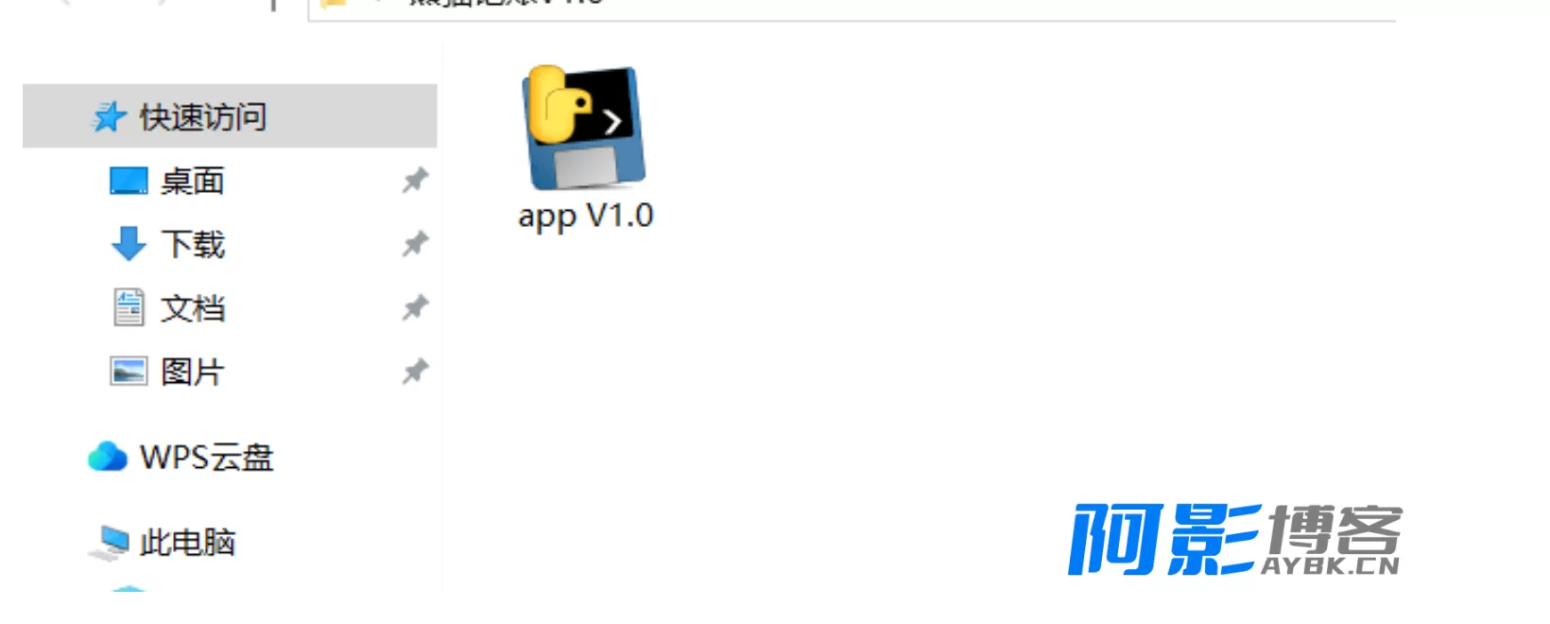Screen dimensions: 1550x624
Task: Click the pin icon next to 桌面
Action: [415, 180]
